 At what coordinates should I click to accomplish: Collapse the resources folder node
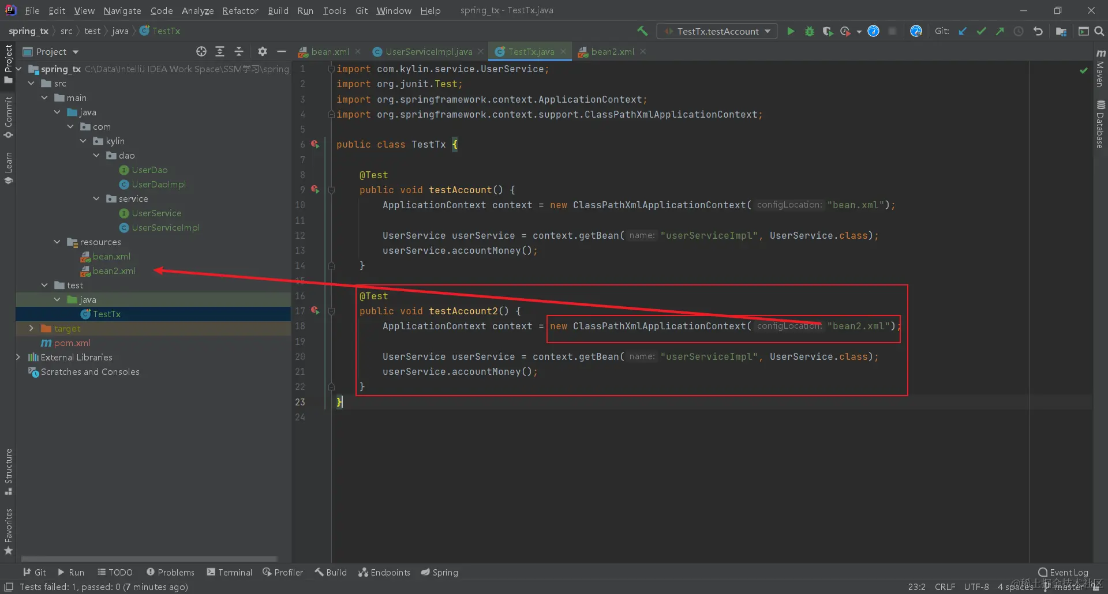tap(57, 242)
